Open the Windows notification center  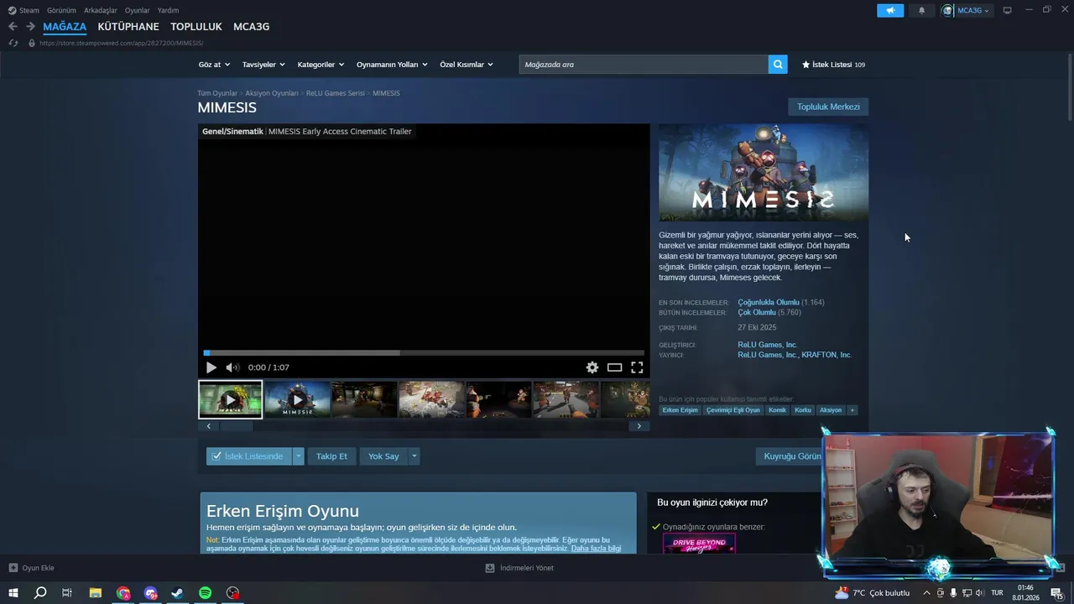pyautogui.click(x=1057, y=593)
